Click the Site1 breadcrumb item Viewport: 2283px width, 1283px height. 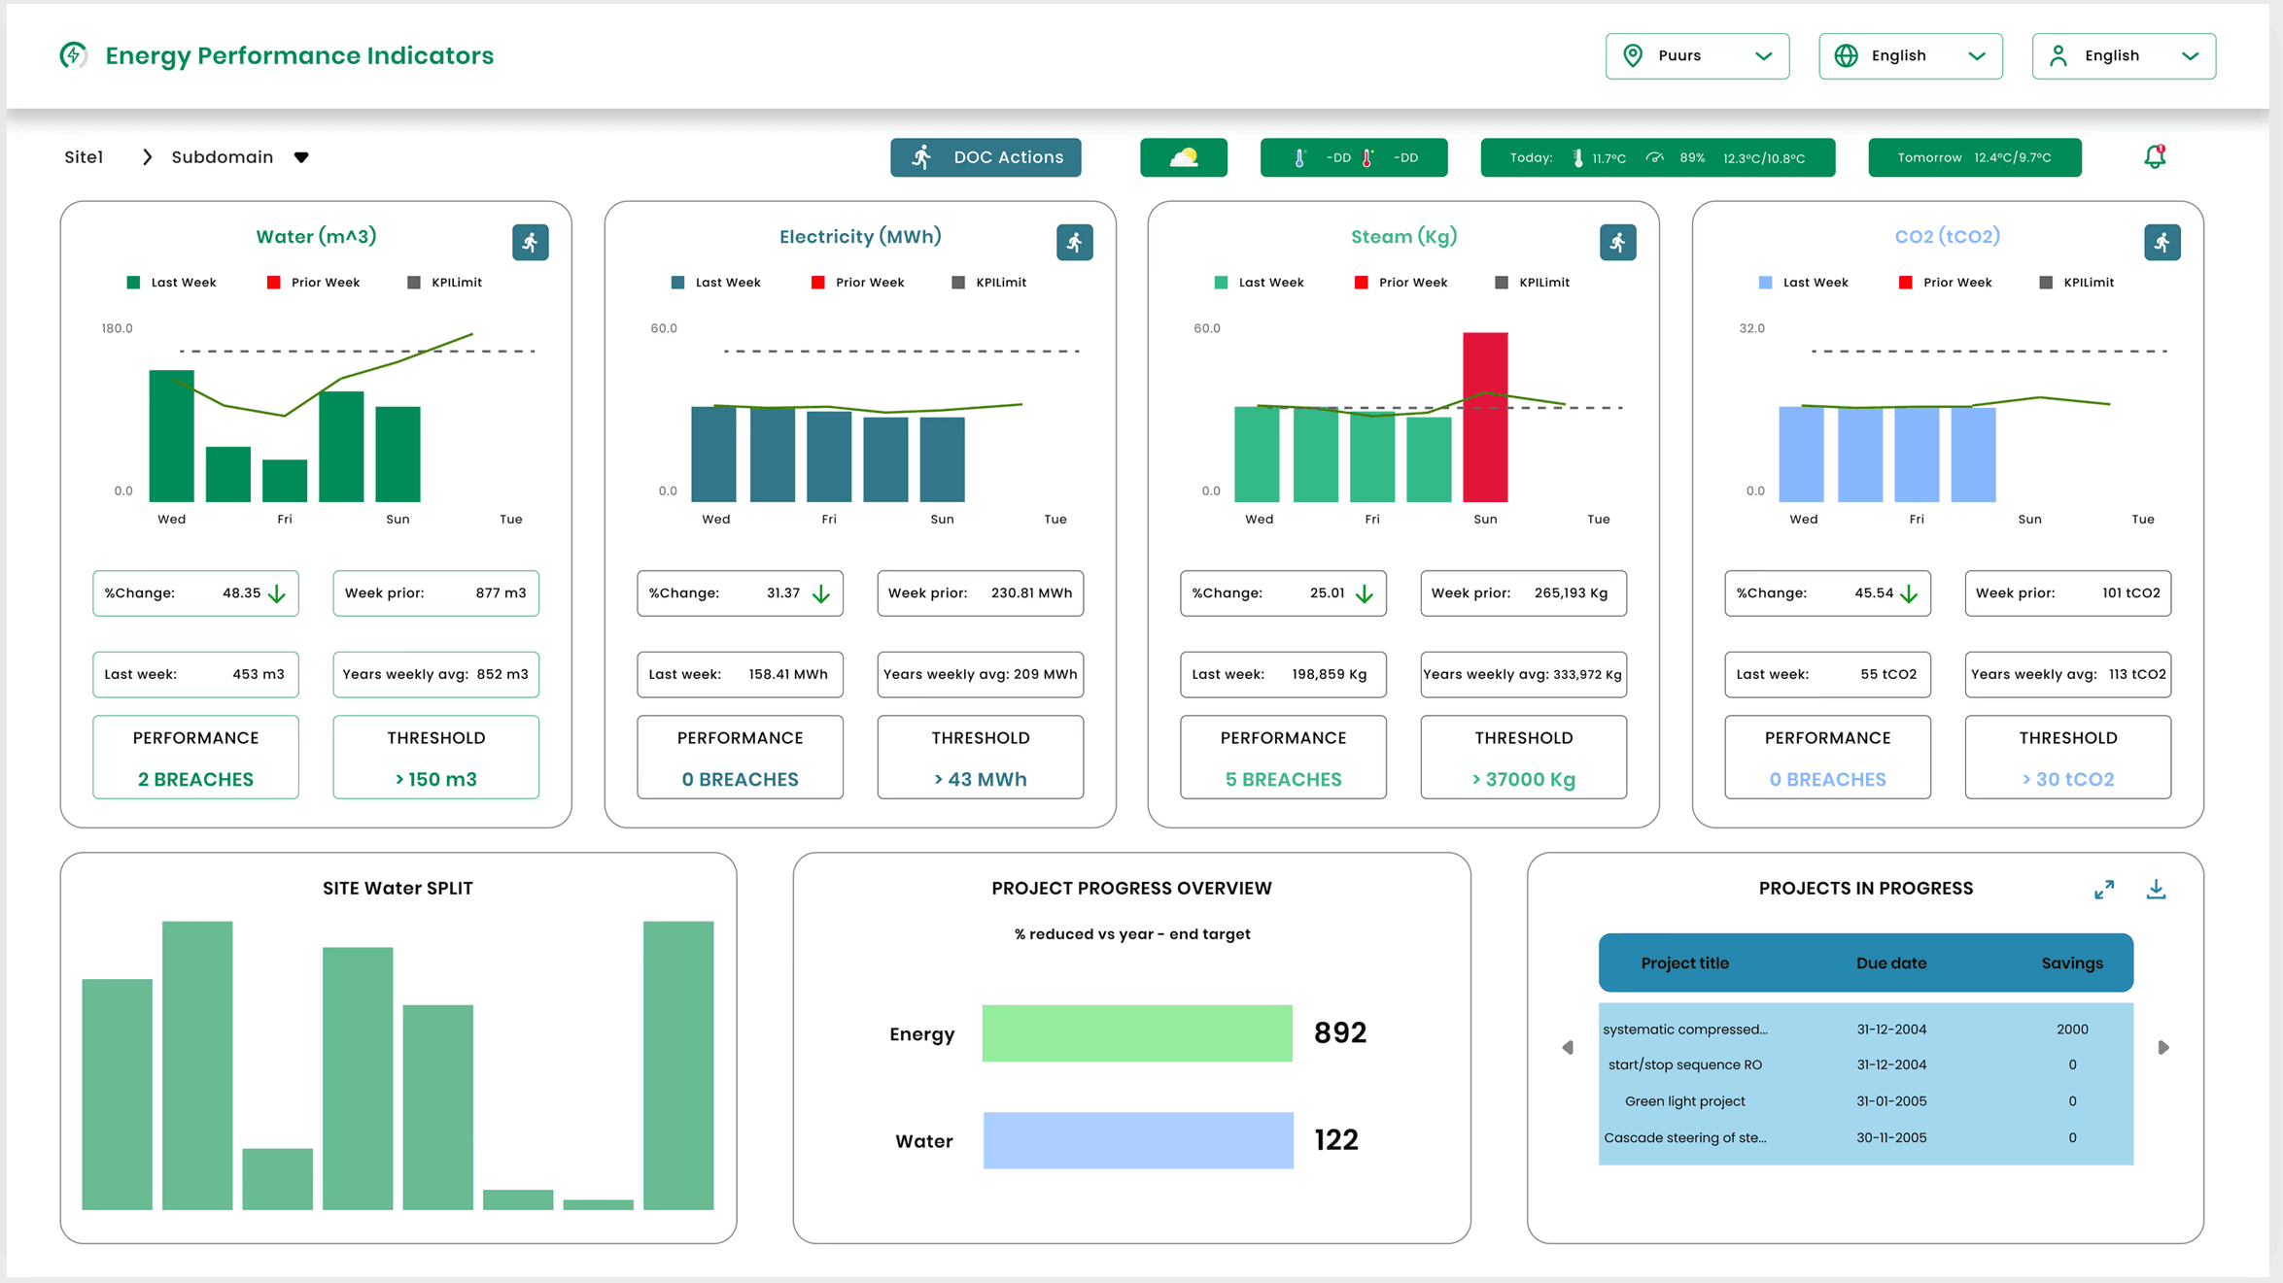tap(84, 157)
